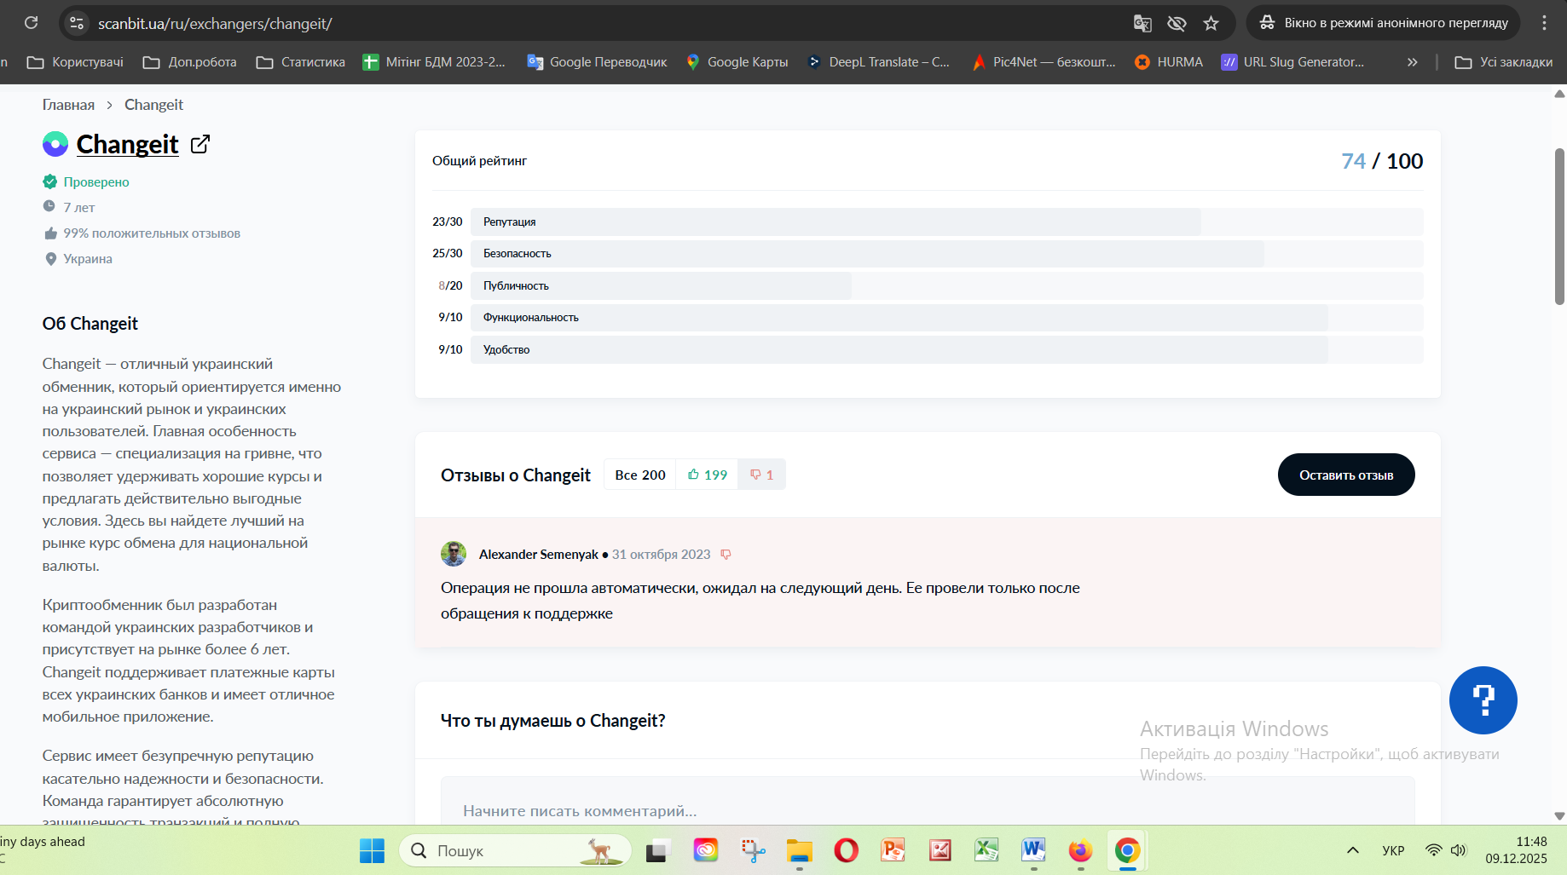The width and height of the screenshot is (1567, 875).
Task: Open Word from the taskbar
Action: (1033, 850)
